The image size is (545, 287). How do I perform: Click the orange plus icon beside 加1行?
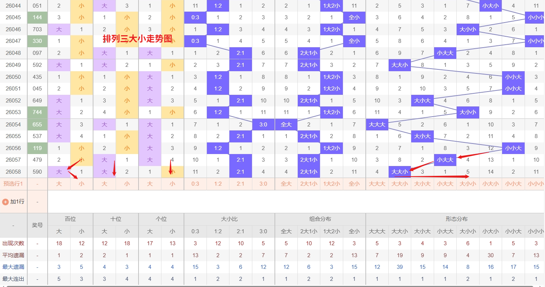pos(5,202)
